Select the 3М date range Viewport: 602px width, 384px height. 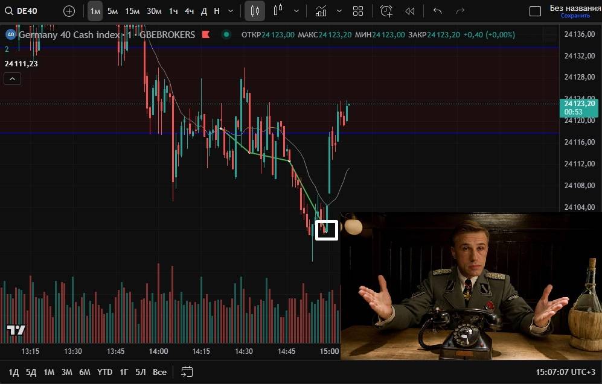(67, 372)
